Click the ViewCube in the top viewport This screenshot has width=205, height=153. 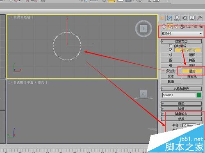pos(143,29)
